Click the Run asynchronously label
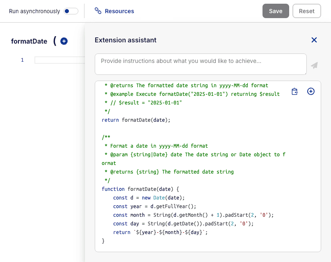The width and height of the screenshot is (331, 262). click(x=34, y=11)
